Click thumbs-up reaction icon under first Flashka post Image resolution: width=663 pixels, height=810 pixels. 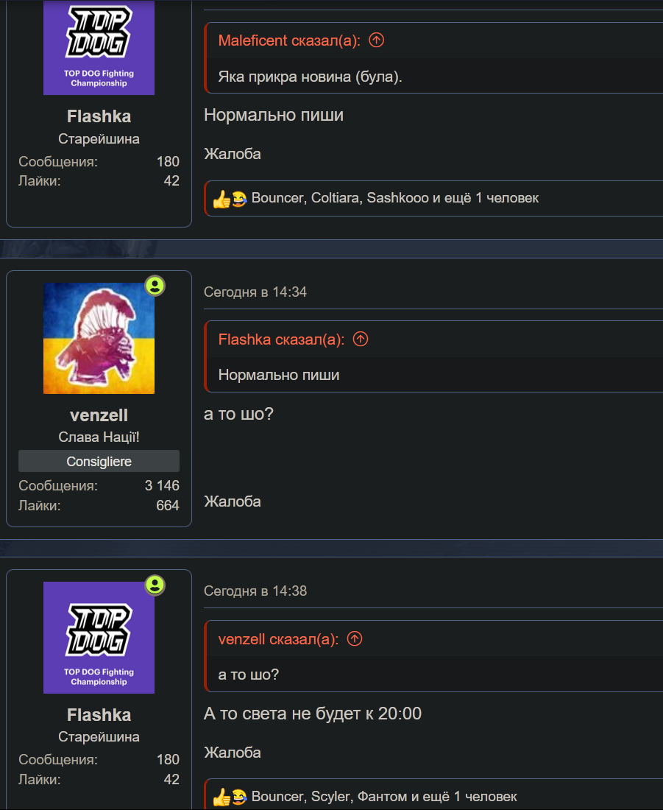(x=221, y=199)
